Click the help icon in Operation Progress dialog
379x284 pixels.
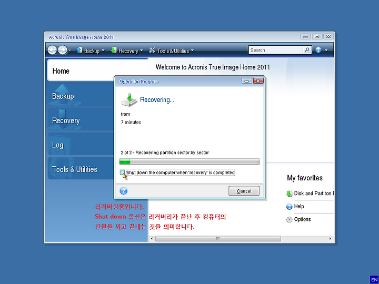click(x=124, y=191)
